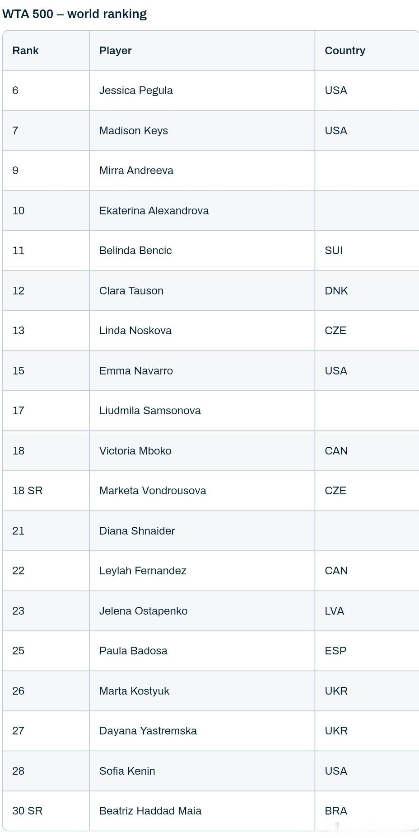
Task: Select the 18 SR rank cell
Action: 27,491
